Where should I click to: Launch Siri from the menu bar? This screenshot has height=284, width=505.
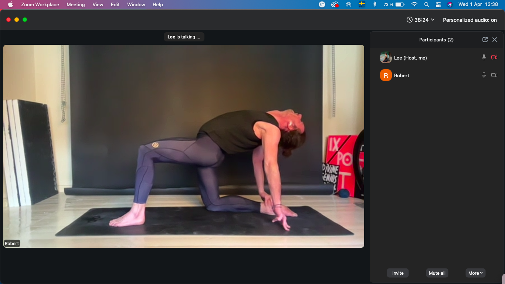[x=450, y=4]
